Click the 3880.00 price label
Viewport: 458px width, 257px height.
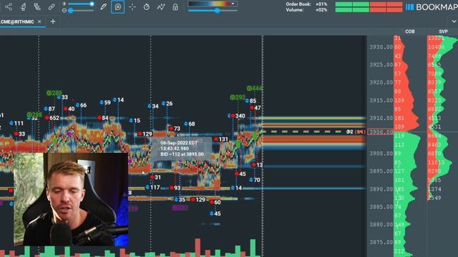click(381, 225)
